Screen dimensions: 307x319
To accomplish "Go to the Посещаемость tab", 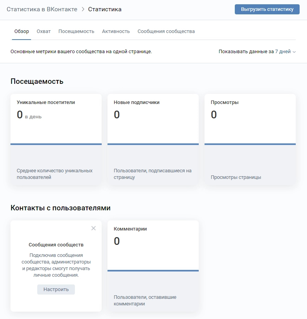I will click(76, 31).
